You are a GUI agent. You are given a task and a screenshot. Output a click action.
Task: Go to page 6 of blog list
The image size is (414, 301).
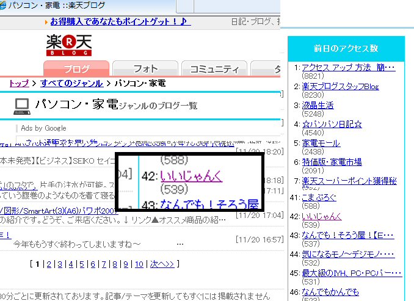[x=93, y=264]
